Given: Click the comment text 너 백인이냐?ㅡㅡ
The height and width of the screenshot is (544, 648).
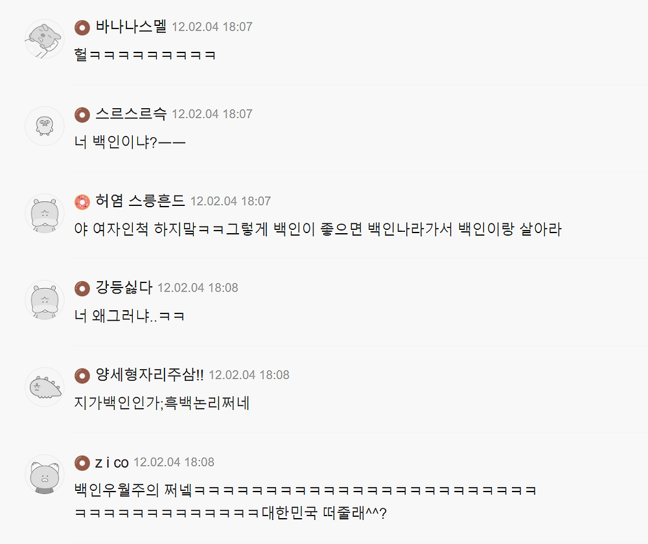Looking at the screenshot, I should click(x=130, y=142).
